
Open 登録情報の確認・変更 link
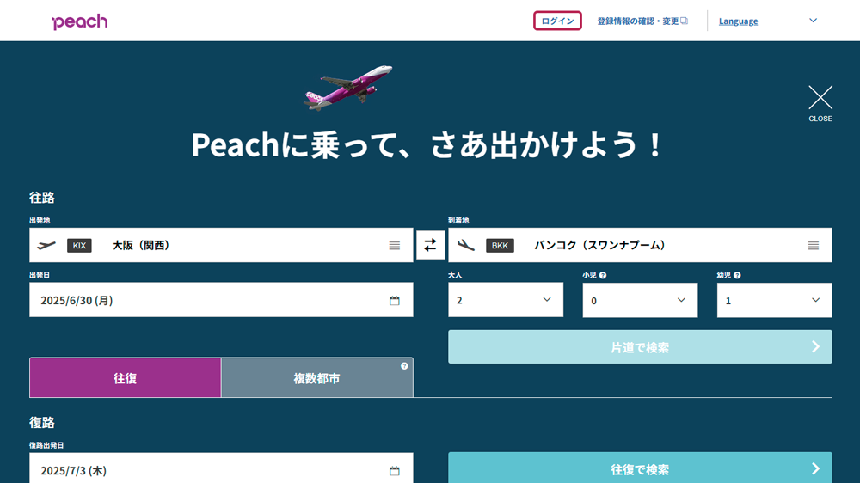[x=642, y=21]
